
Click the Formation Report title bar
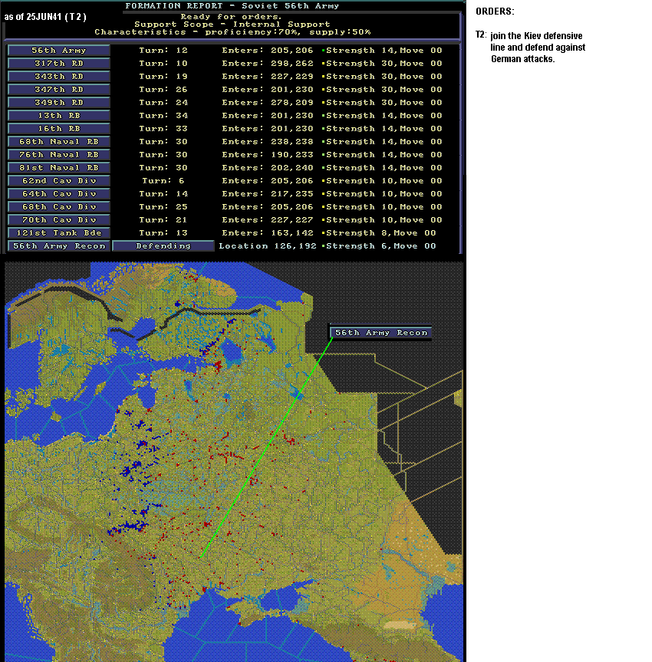232,6
